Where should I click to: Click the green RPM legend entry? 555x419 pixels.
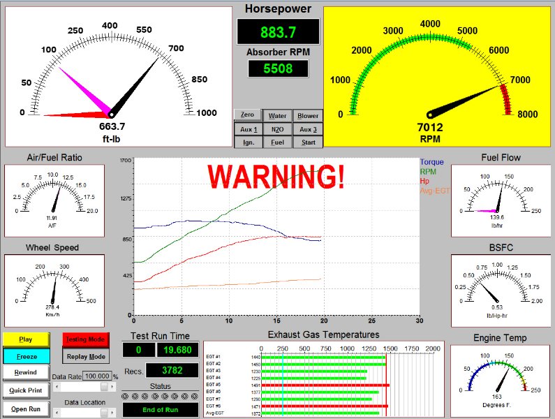point(428,171)
